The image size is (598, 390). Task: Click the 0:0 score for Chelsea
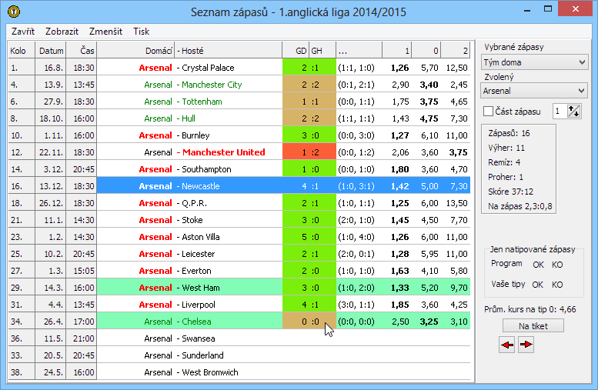pos(309,322)
